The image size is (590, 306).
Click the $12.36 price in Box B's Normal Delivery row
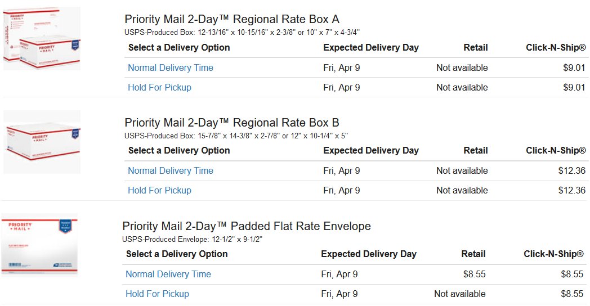571,171
